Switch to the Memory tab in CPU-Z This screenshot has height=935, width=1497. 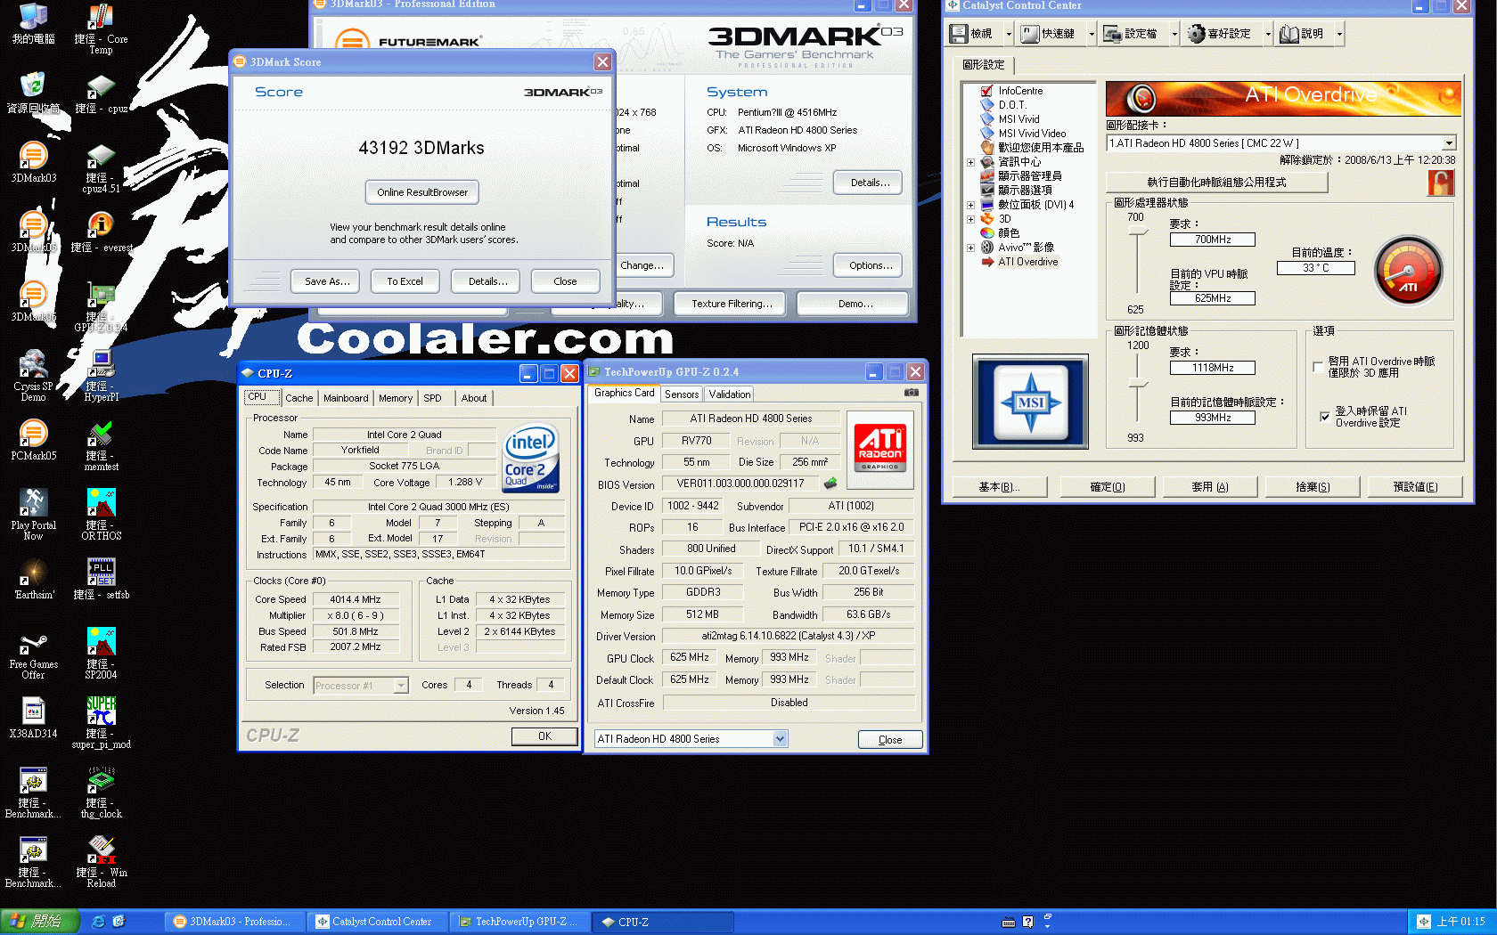click(x=396, y=398)
